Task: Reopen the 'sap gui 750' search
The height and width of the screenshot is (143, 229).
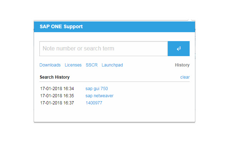Action: tap(97, 88)
